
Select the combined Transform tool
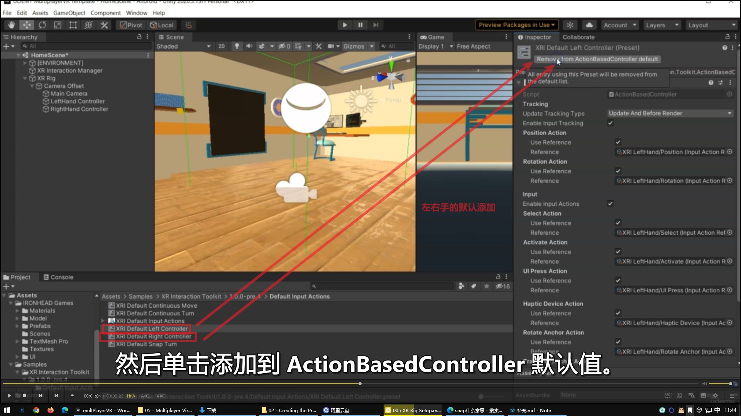(x=88, y=25)
